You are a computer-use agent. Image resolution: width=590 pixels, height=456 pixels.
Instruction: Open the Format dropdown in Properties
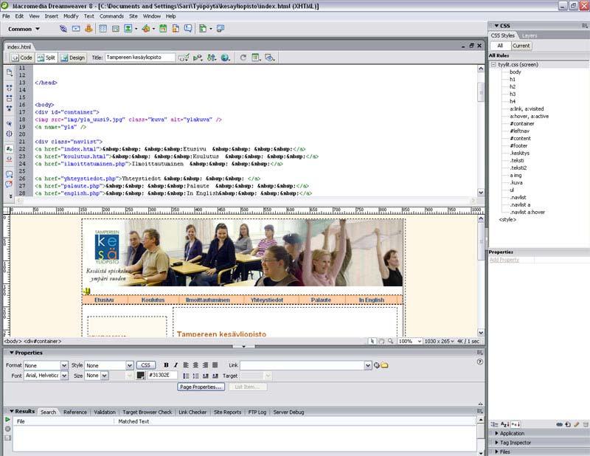tap(64, 365)
